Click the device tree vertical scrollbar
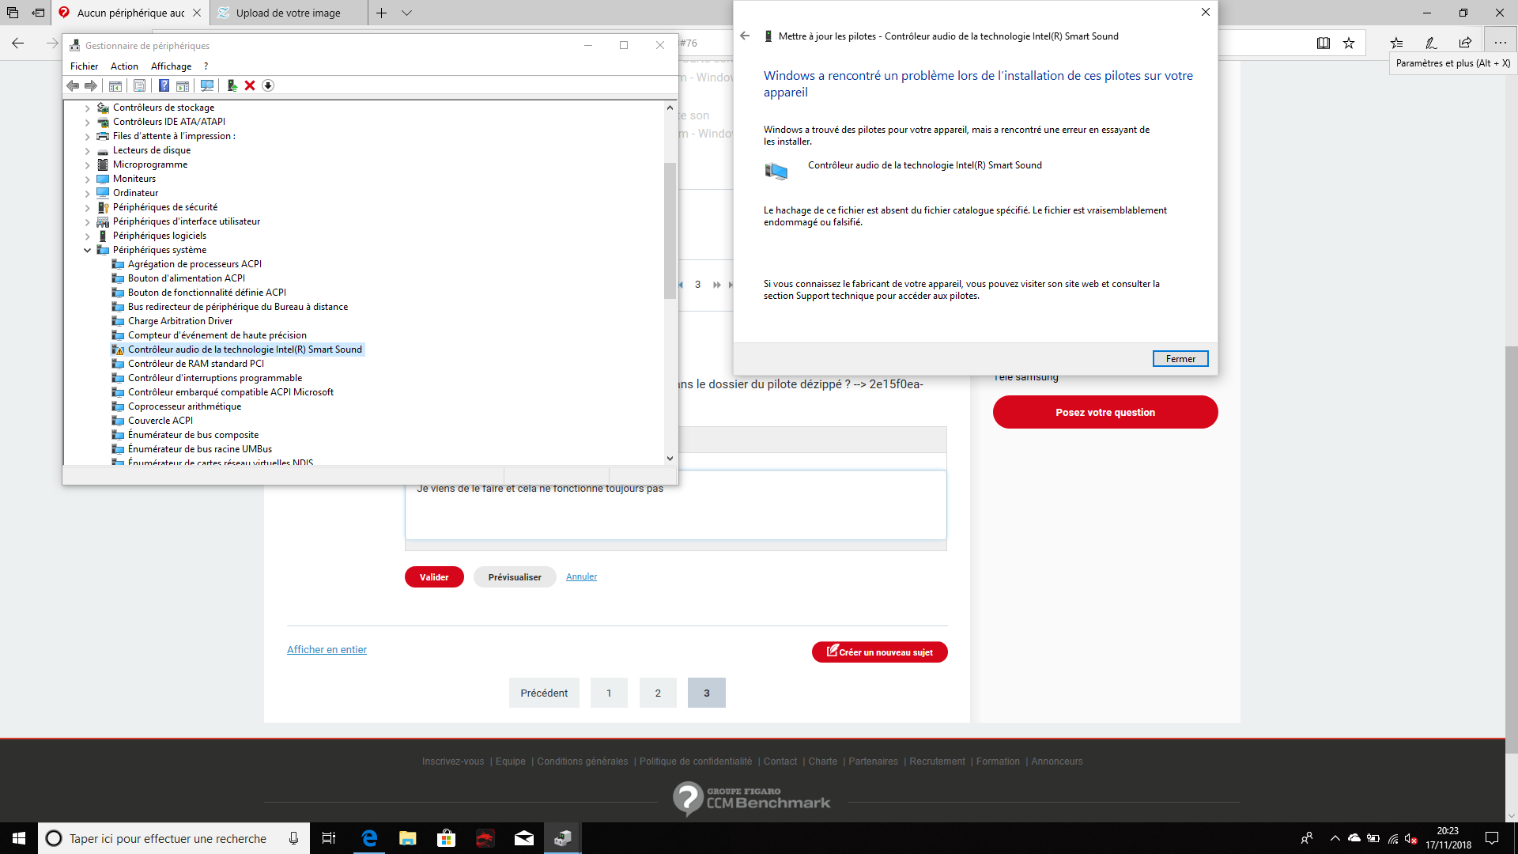Viewport: 1518px width, 854px height. click(x=670, y=229)
